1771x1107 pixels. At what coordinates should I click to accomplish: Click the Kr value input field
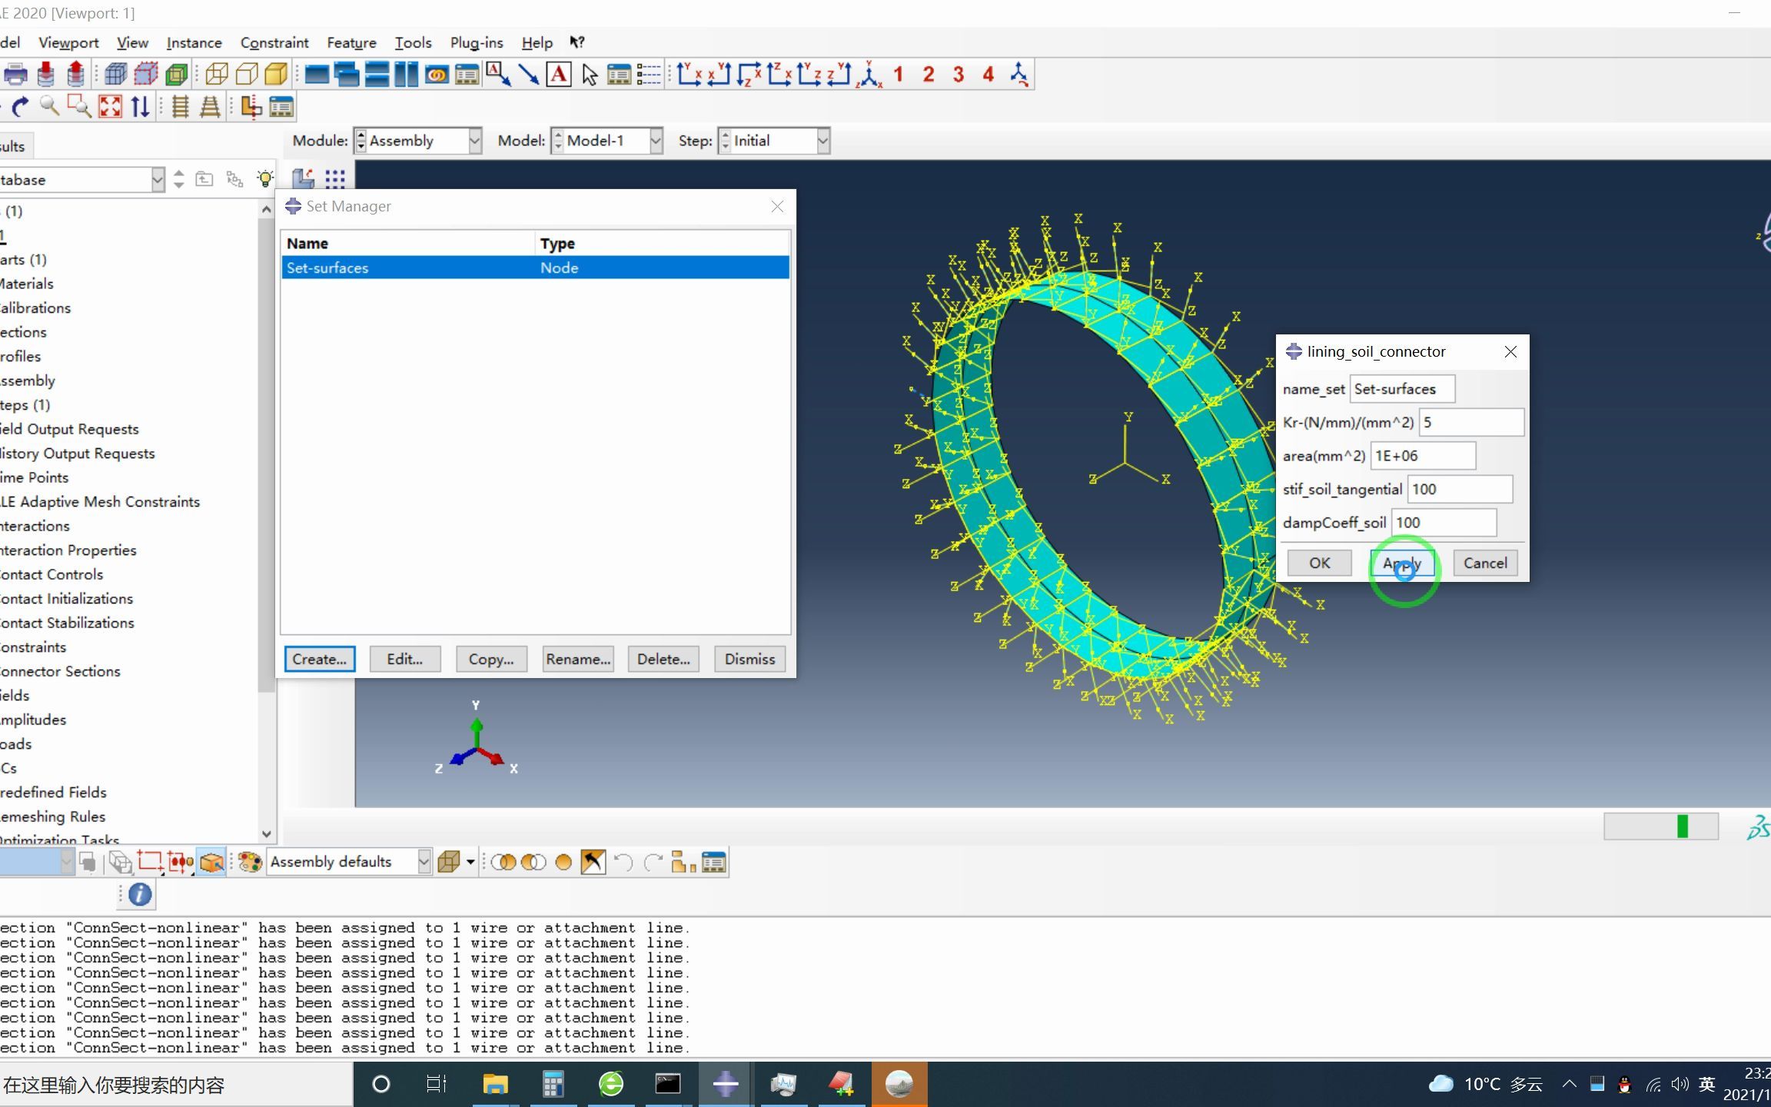pyautogui.click(x=1469, y=422)
